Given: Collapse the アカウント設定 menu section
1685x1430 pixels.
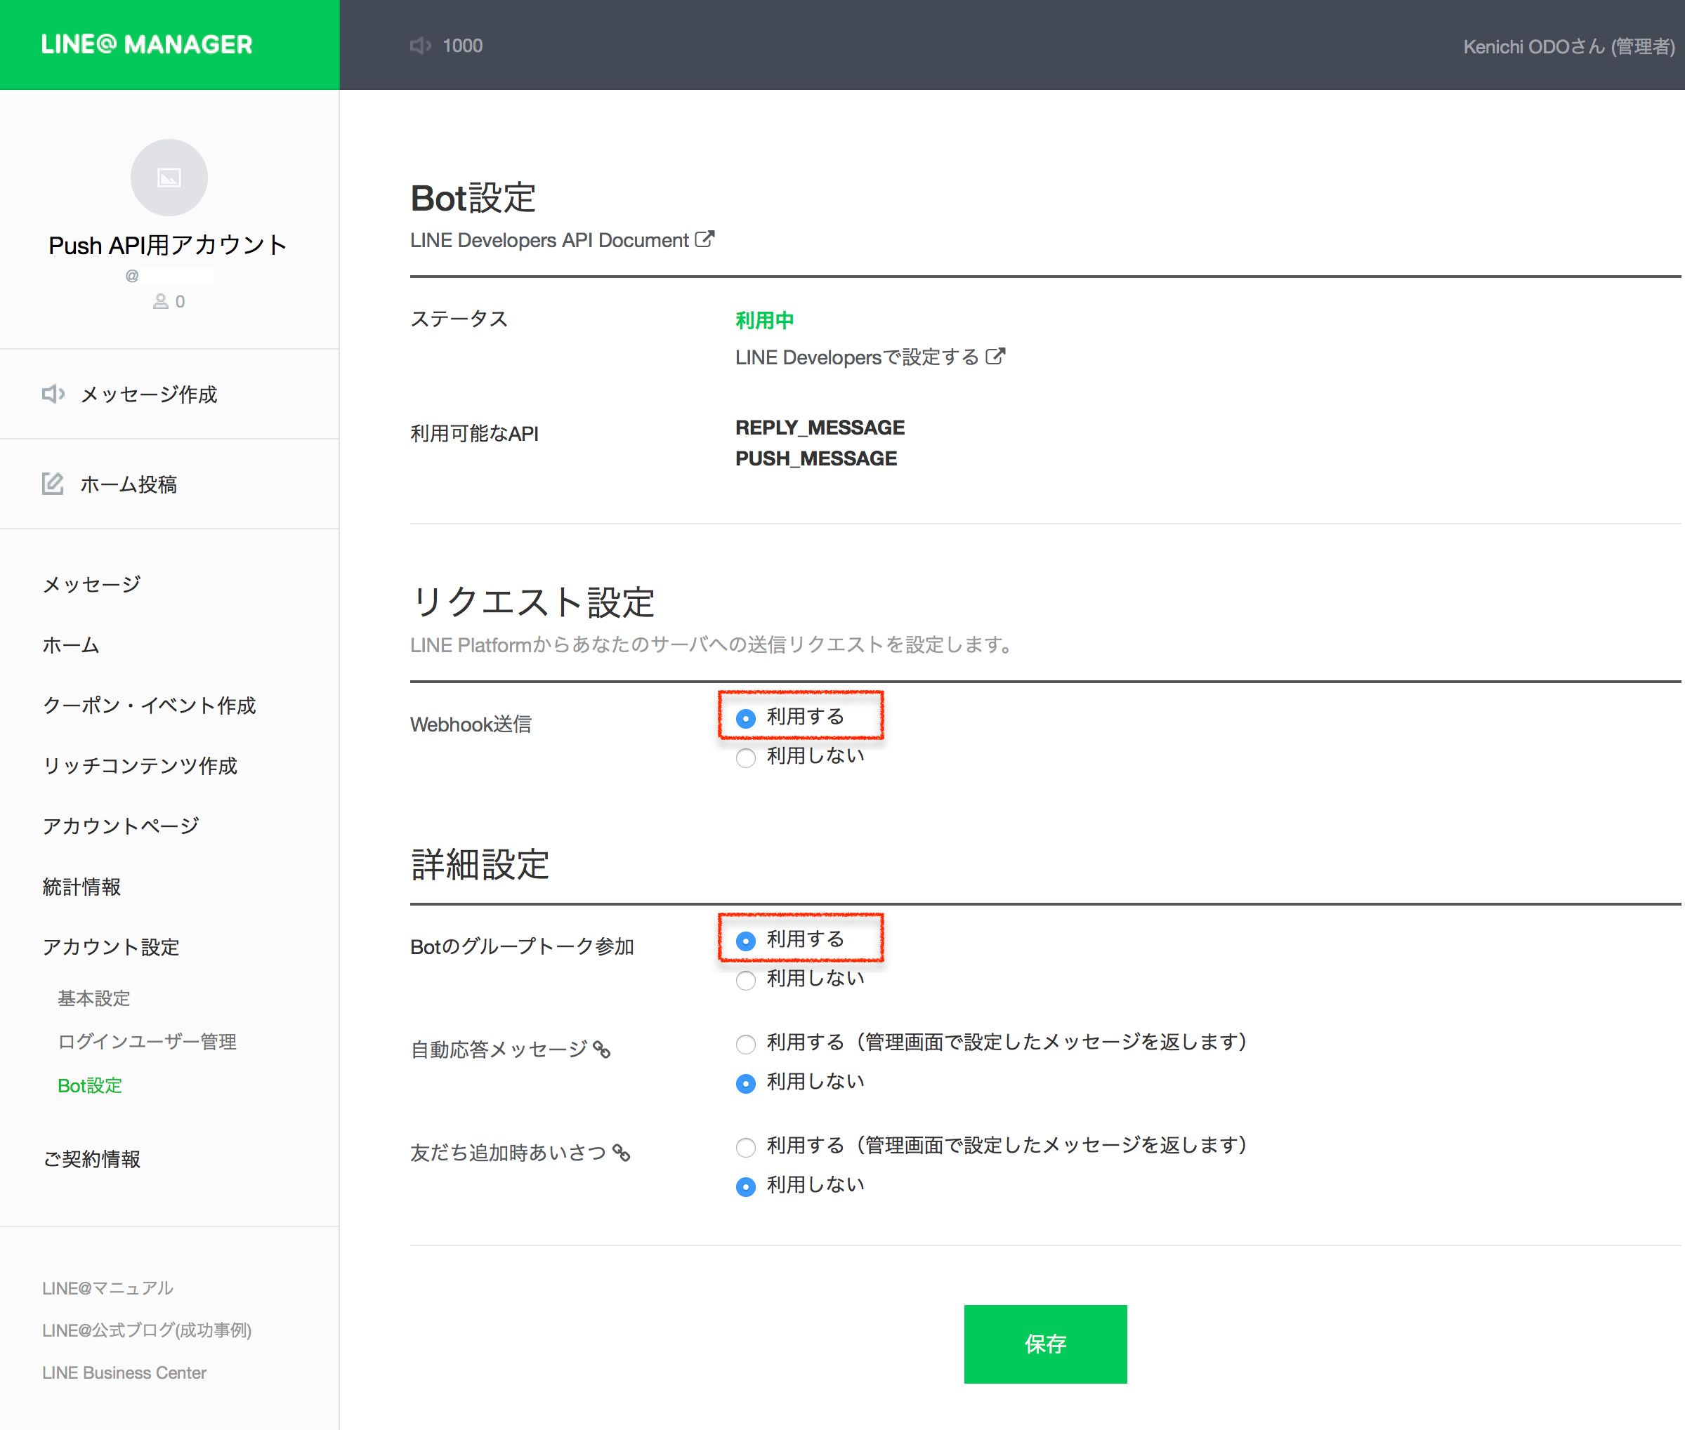Looking at the screenshot, I should pos(110,947).
